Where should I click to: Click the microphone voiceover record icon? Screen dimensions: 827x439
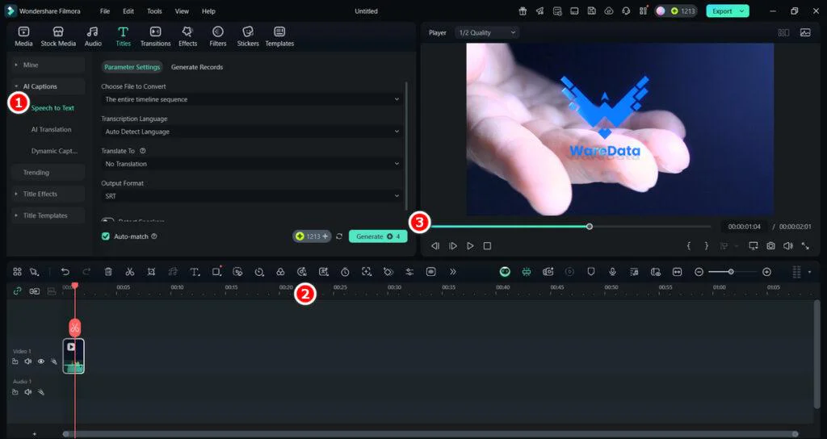click(612, 272)
